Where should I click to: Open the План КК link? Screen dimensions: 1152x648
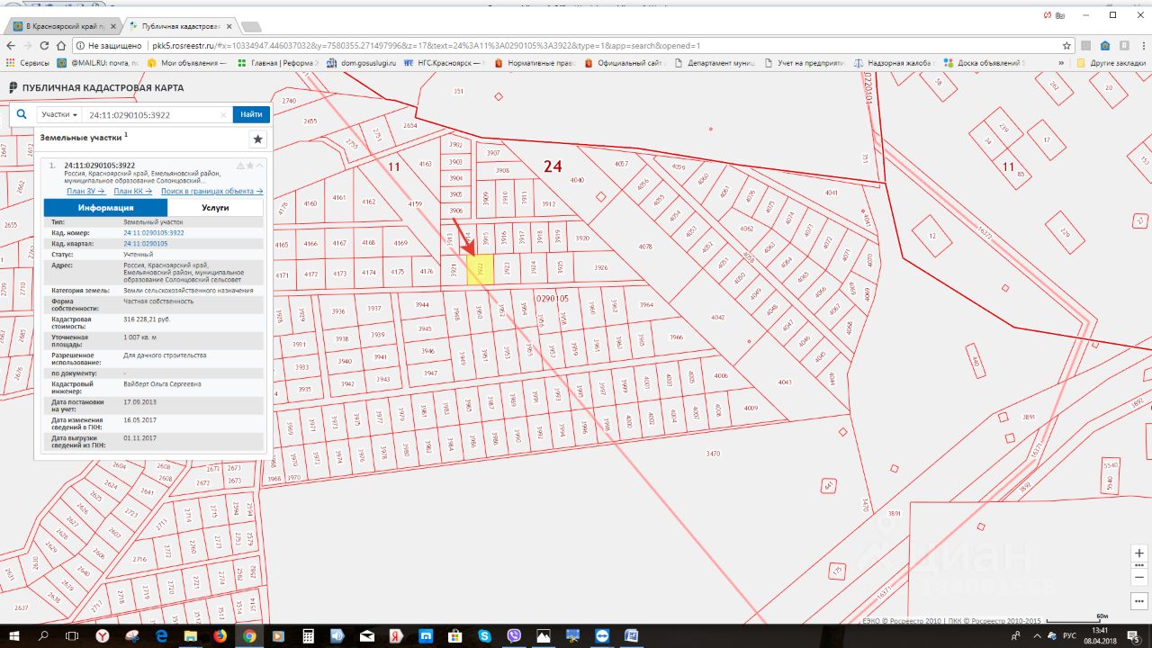coord(132,191)
